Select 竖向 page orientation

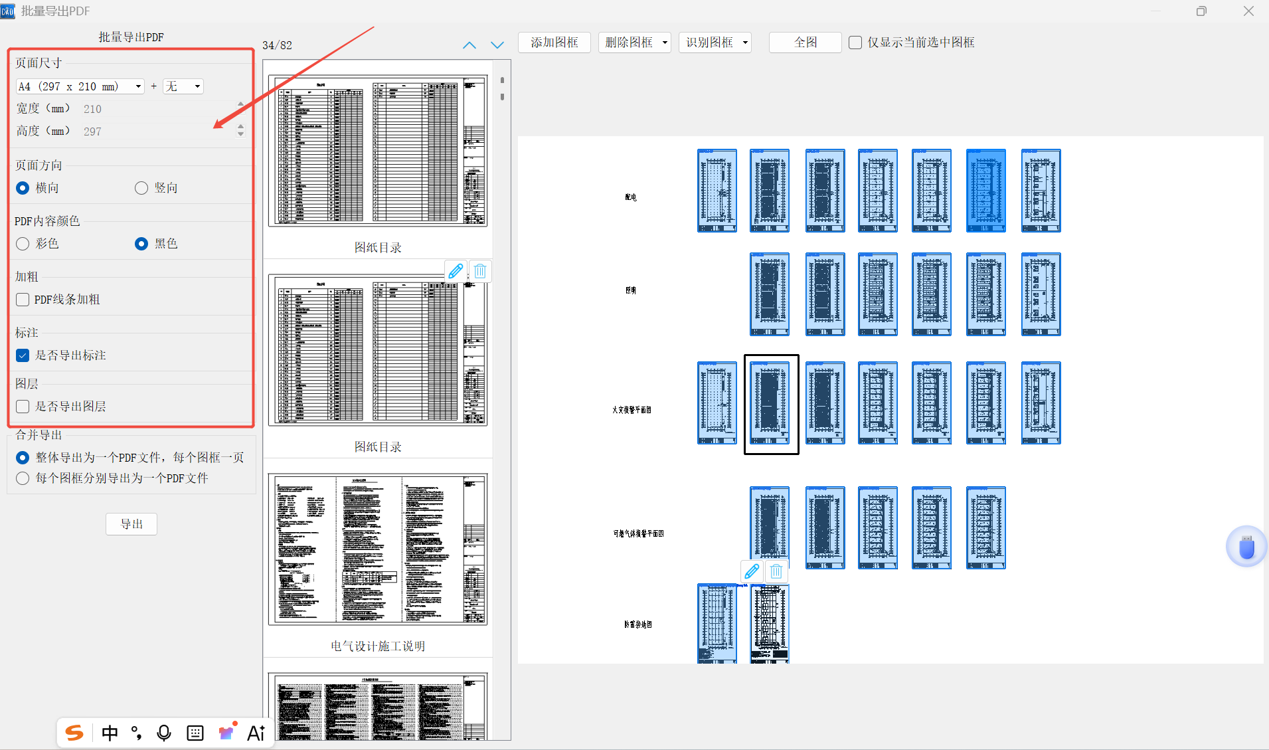(141, 188)
